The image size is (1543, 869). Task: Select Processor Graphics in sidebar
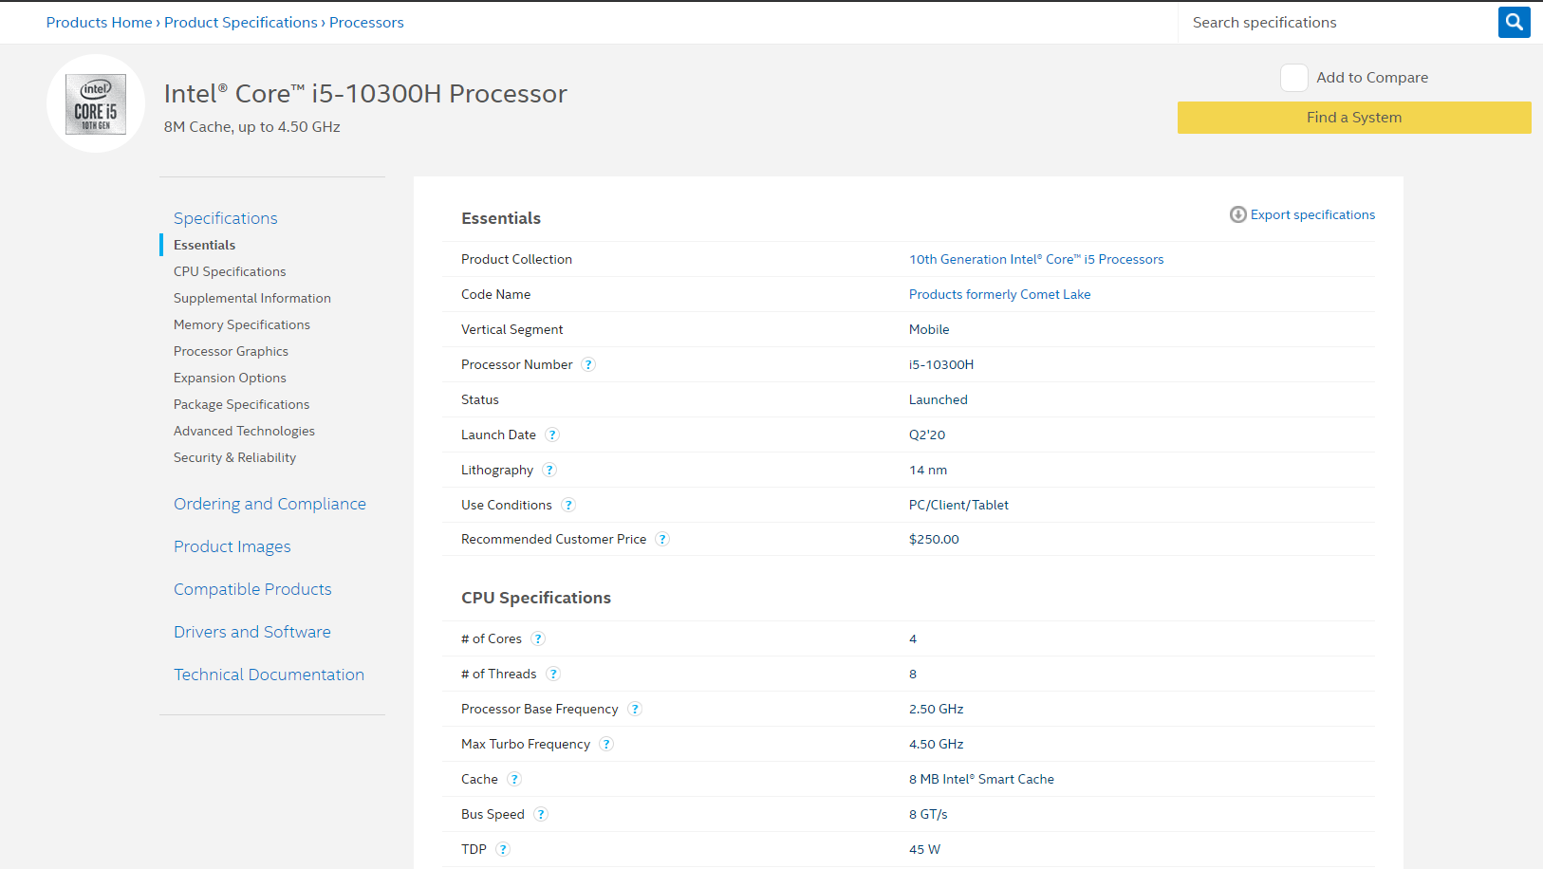coord(231,351)
